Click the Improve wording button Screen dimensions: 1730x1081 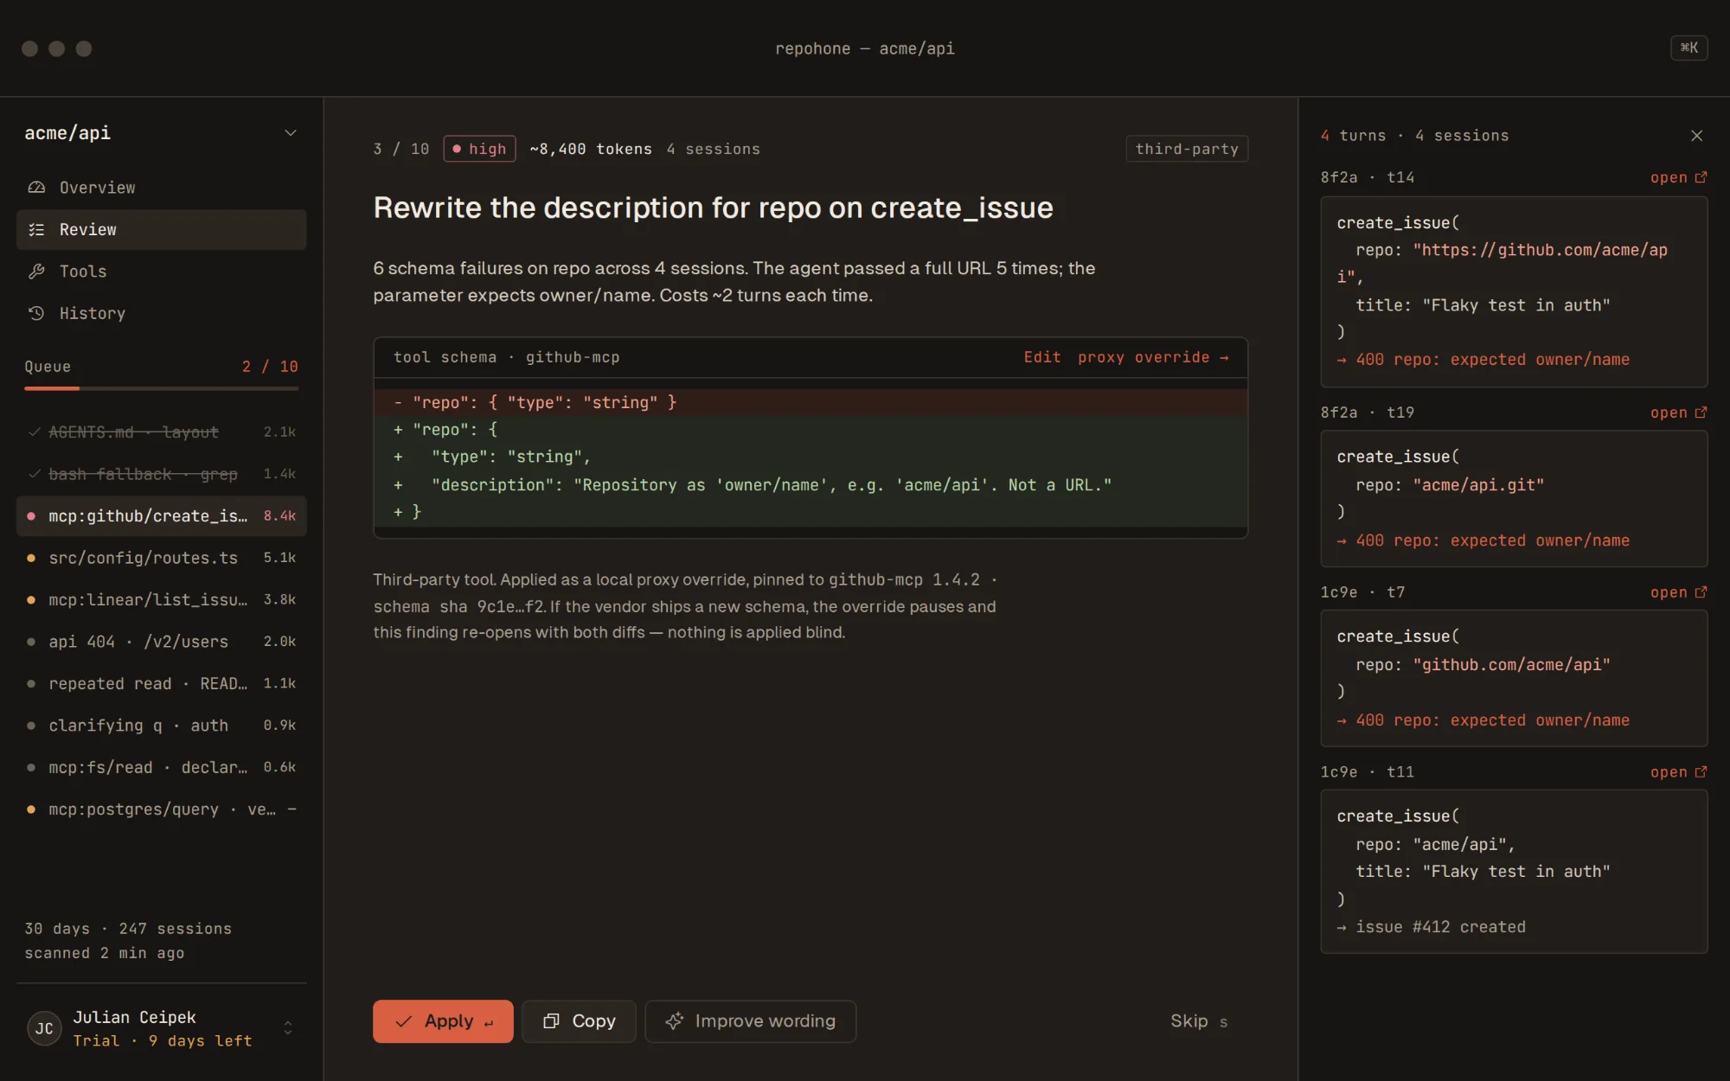pyautogui.click(x=750, y=1021)
